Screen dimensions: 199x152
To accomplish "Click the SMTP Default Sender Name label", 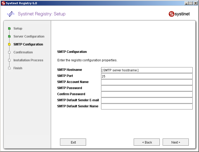I will click(78, 106).
